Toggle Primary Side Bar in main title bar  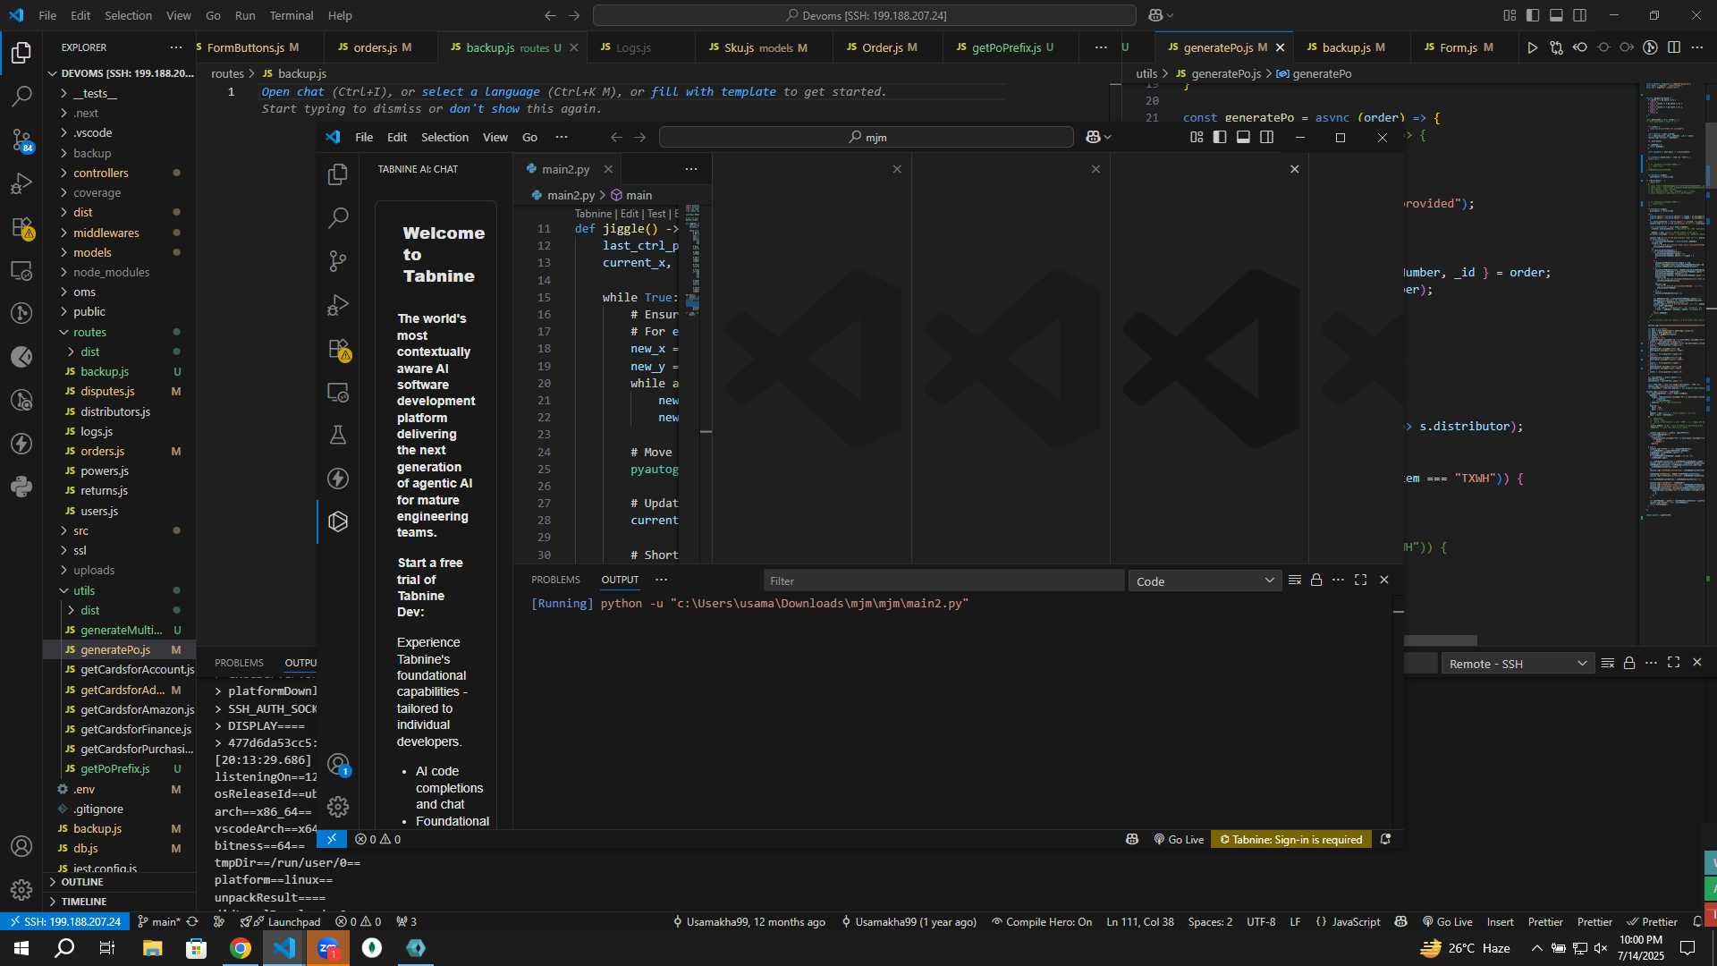1533,15
